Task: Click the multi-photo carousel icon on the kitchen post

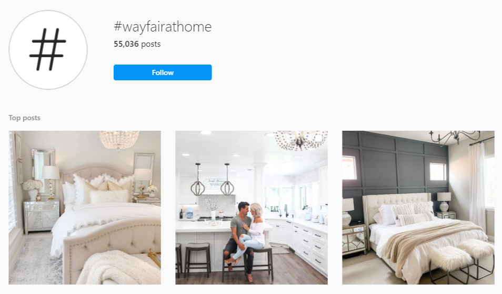Action: pos(318,139)
